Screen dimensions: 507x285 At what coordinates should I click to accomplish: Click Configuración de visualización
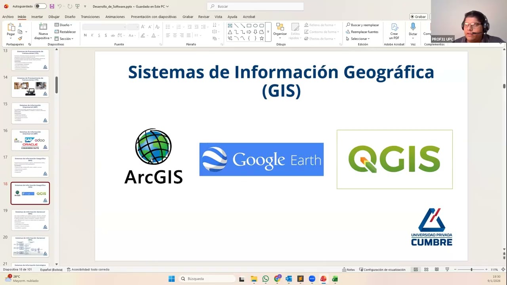pyautogui.click(x=382, y=270)
